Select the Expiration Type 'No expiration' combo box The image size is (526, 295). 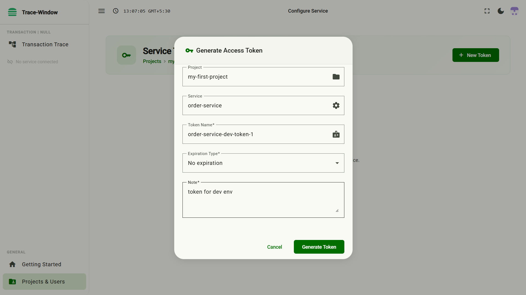click(263, 163)
